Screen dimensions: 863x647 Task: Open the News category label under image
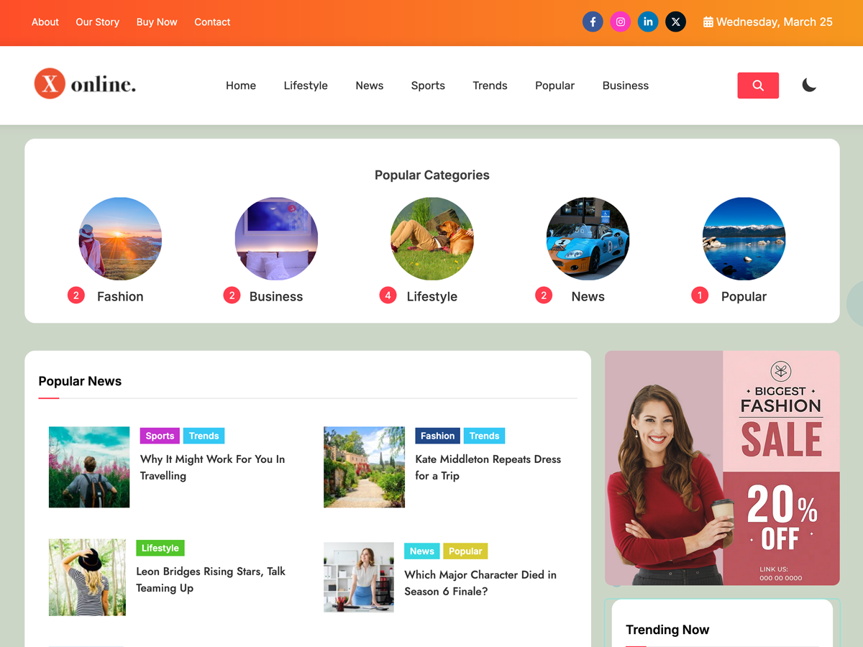pyautogui.click(x=588, y=296)
